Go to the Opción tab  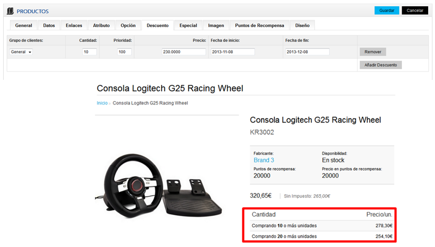coord(128,26)
